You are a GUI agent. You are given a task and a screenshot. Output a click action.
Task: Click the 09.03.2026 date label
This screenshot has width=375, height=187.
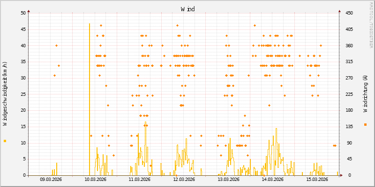51,179
